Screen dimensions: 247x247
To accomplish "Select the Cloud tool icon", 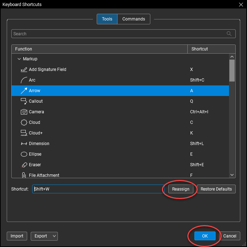I will click(24, 122).
